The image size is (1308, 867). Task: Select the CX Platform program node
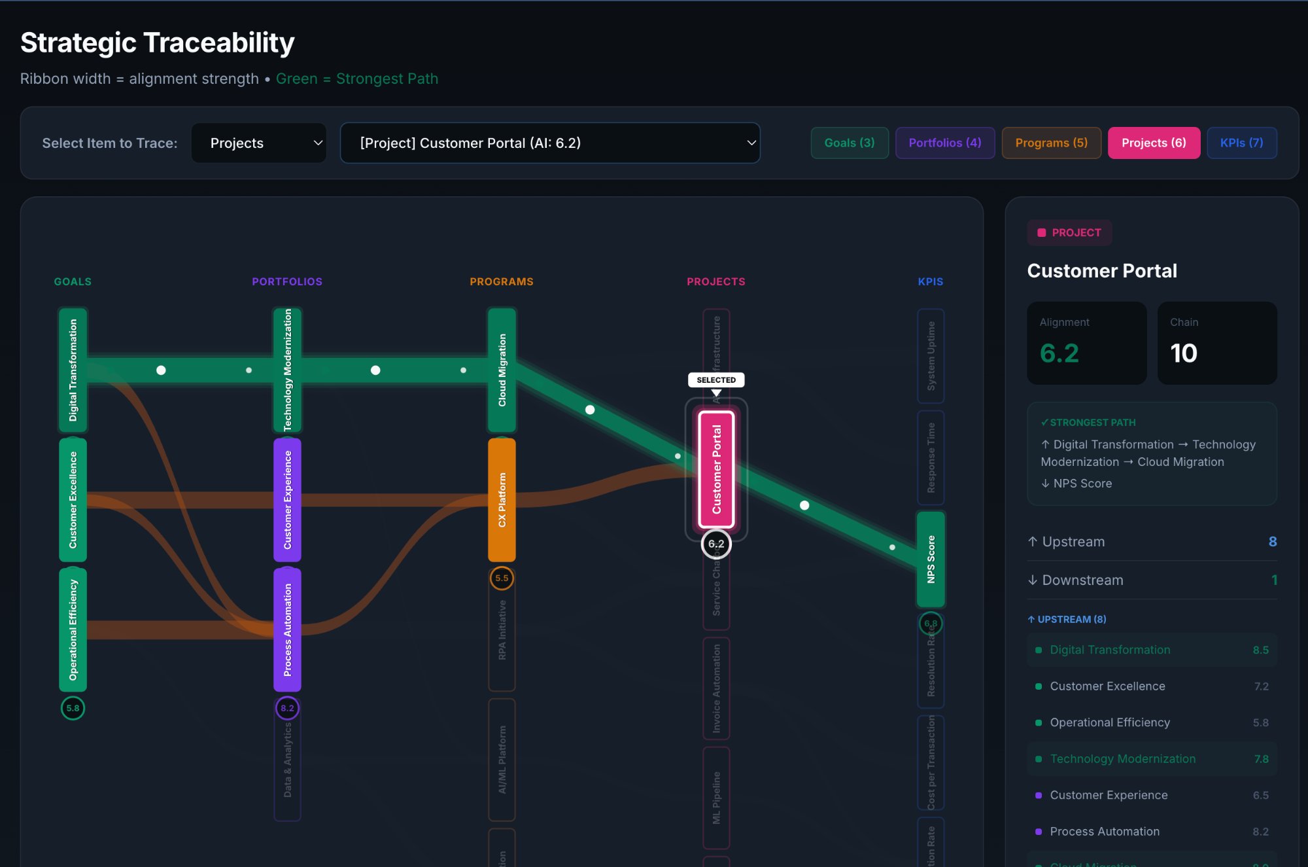point(502,501)
